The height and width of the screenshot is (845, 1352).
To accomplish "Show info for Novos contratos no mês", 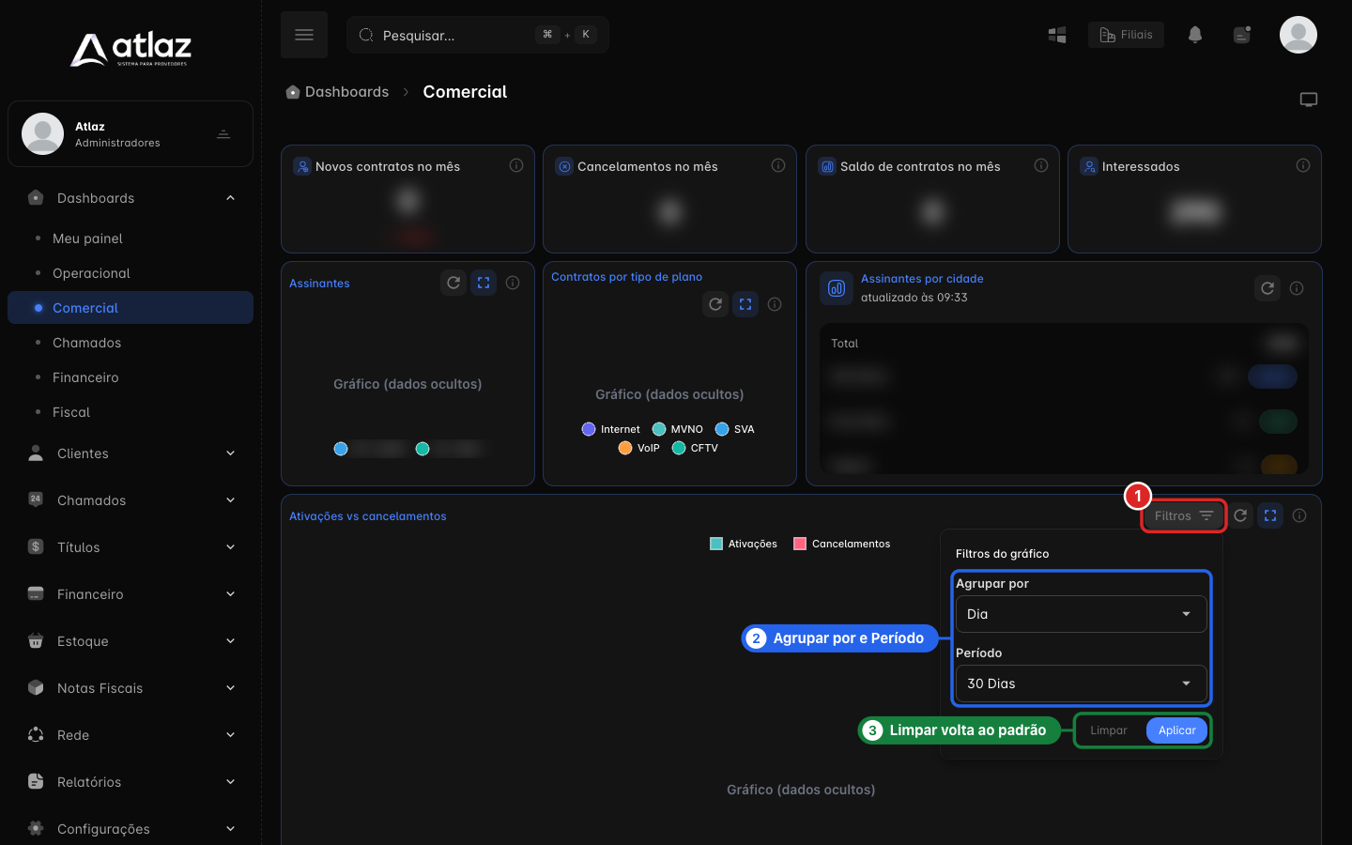I will 516,165.
